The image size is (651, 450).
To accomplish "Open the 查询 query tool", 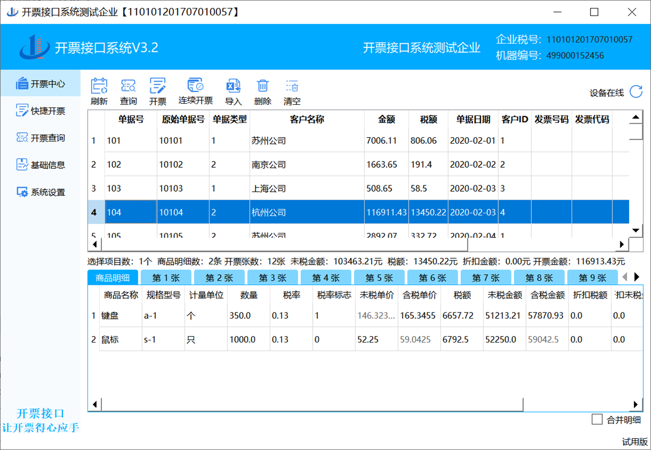I will click(128, 86).
